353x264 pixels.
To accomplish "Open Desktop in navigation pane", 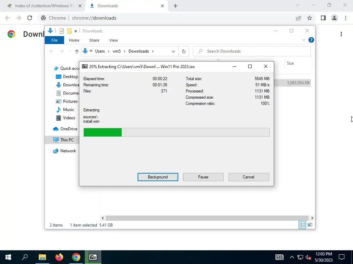I will tap(67, 77).
